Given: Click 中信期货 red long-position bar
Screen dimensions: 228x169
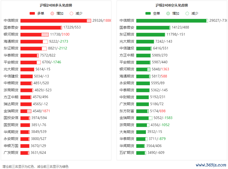Looking at the screenshot, I should [56, 21].
